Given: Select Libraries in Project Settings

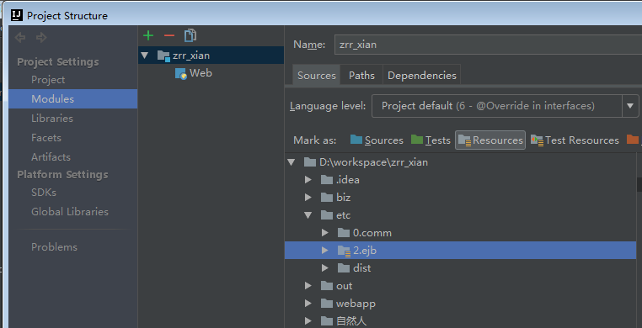Looking at the screenshot, I should pyautogui.click(x=52, y=119).
